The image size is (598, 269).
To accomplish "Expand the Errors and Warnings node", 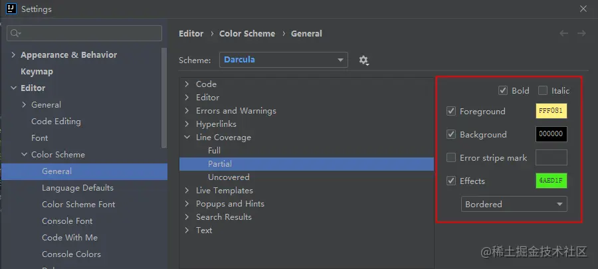I will pos(187,111).
